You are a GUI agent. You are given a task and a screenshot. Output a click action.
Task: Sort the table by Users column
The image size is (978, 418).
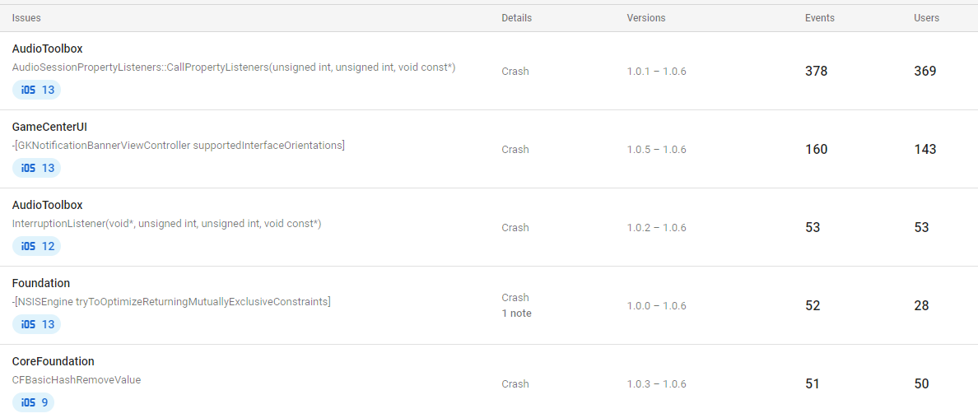(926, 17)
